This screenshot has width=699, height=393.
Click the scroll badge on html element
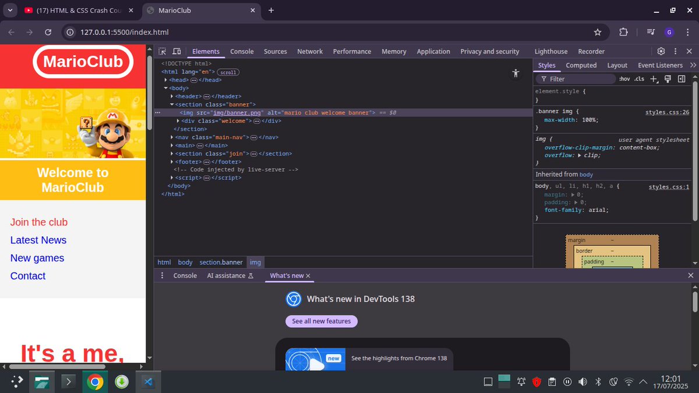click(x=228, y=72)
